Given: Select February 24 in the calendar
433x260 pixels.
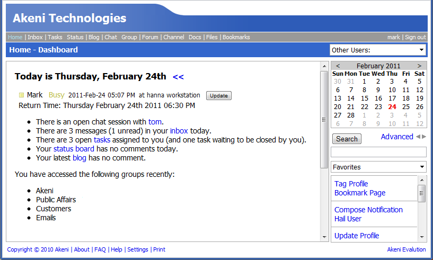Looking at the screenshot, I should [x=392, y=107].
